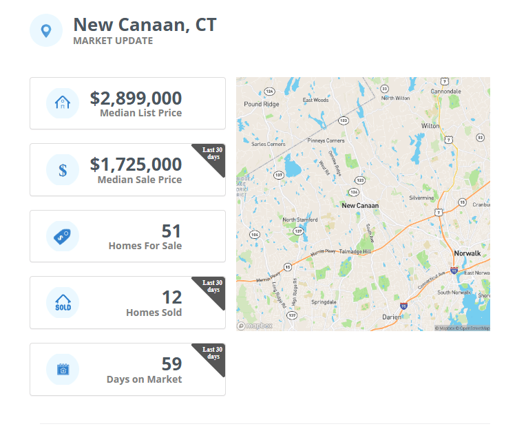Click the location pin icon beside New Canaan
The width and height of the screenshot is (526, 444).
46,30
